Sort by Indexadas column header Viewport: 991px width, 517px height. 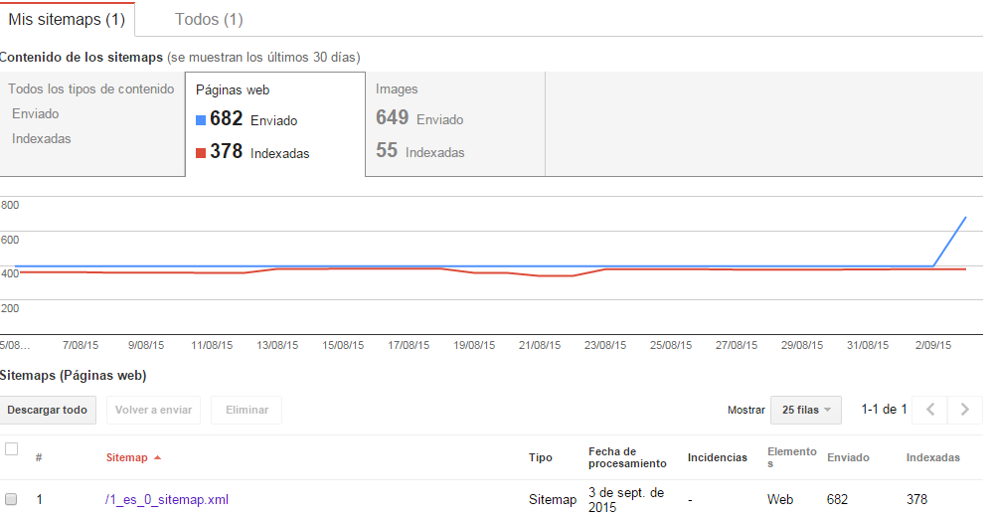click(x=933, y=457)
